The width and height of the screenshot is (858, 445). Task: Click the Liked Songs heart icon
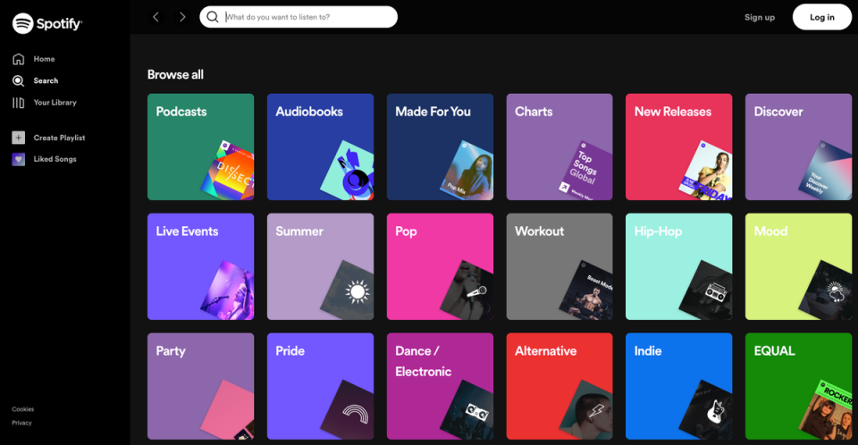coord(18,159)
